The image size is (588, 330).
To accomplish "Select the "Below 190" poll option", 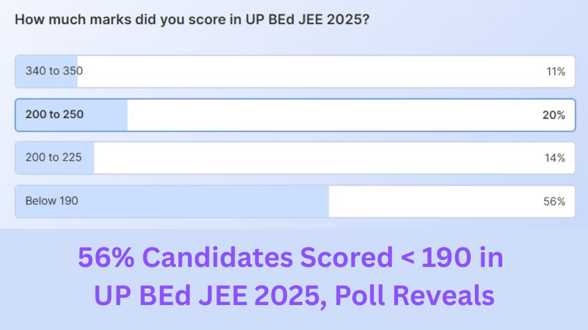I will tap(294, 201).
